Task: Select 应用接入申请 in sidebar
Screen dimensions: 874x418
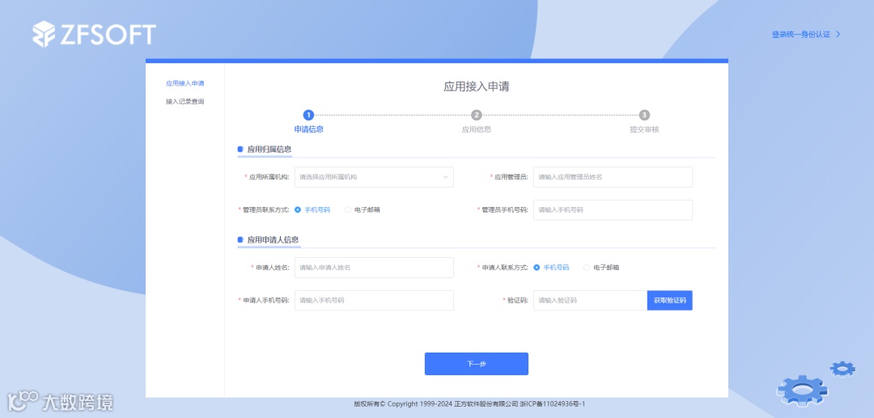Action: coord(185,83)
